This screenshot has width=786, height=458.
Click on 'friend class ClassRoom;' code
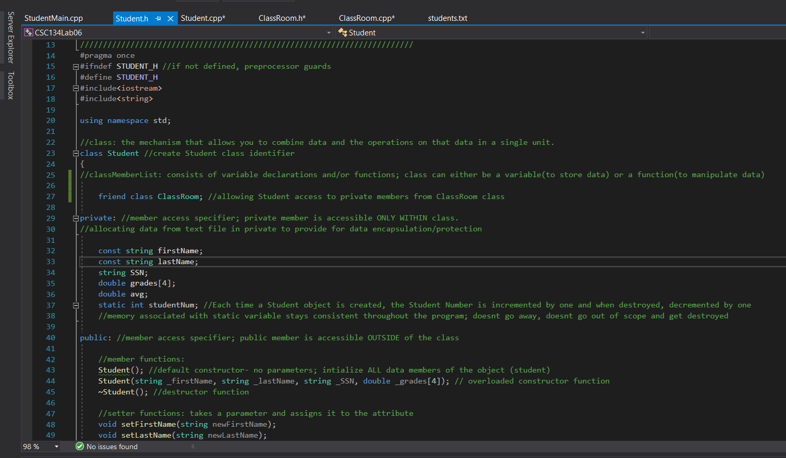[x=151, y=196]
